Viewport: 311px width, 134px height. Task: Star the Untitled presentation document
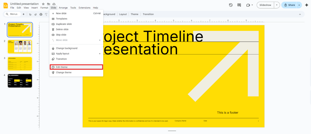point(43,4)
